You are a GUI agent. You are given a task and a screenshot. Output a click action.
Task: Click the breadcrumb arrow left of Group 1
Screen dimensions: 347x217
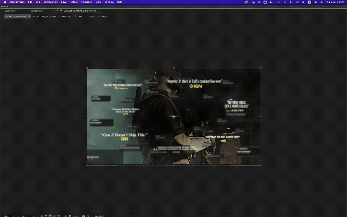[x=86, y=16]
